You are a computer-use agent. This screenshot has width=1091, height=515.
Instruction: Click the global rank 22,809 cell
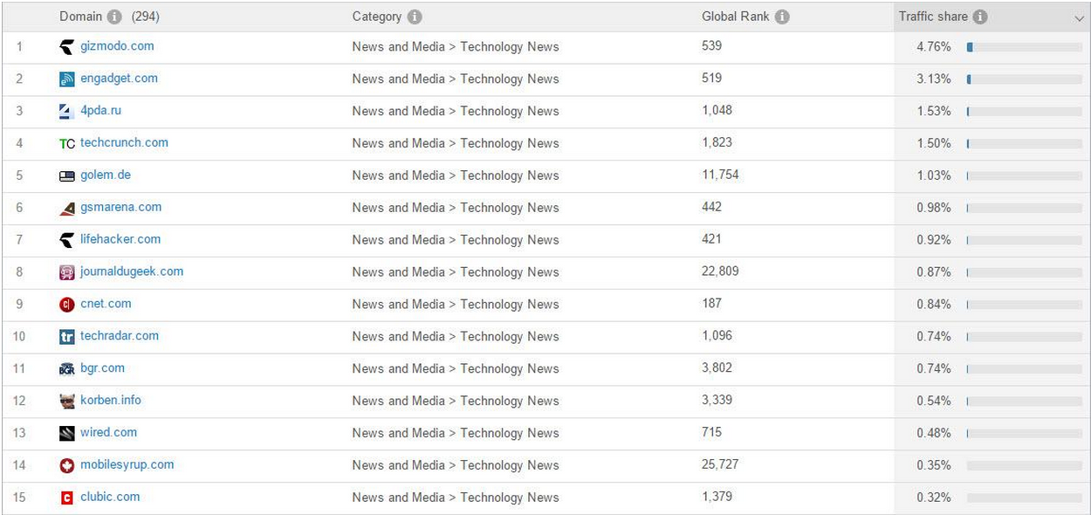pos(720,271)
